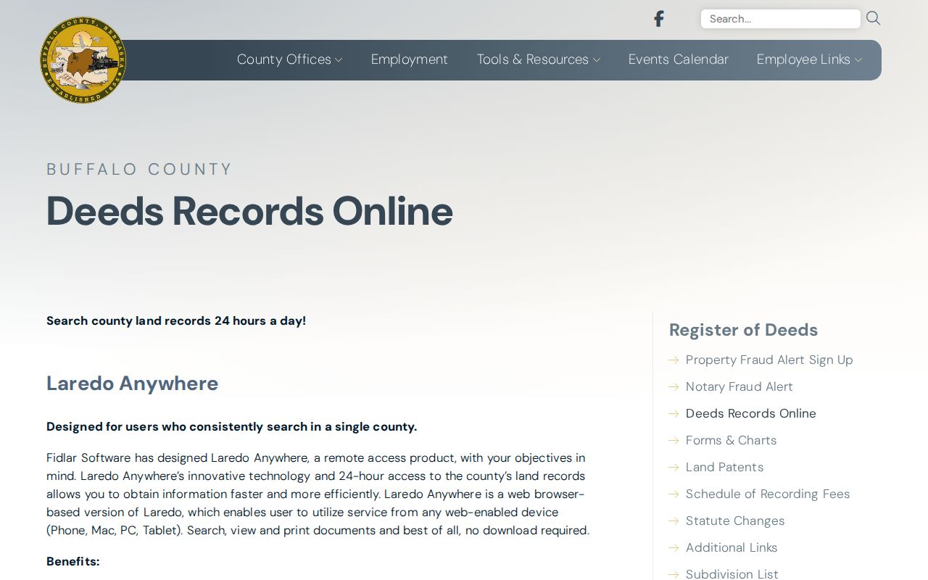Open the Events Calendar menu item

(x=679, y=59)
